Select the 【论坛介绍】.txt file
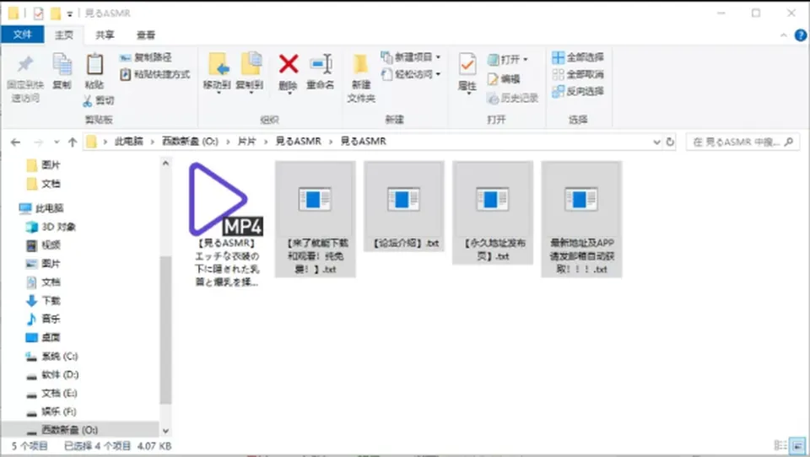Viewport: 810px width, 457px height. pyautogui.click(x=404, y=207)
